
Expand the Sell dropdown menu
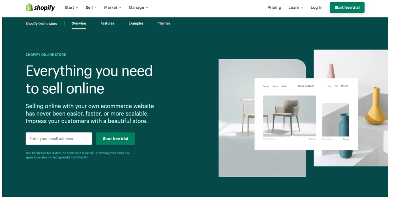tap(91, 8)
